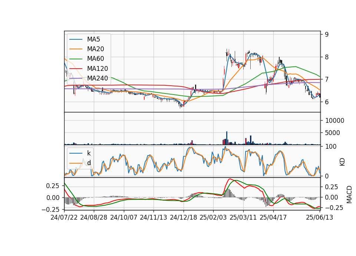
Task: Click the MACD axis label
Action: click(349, 195)
